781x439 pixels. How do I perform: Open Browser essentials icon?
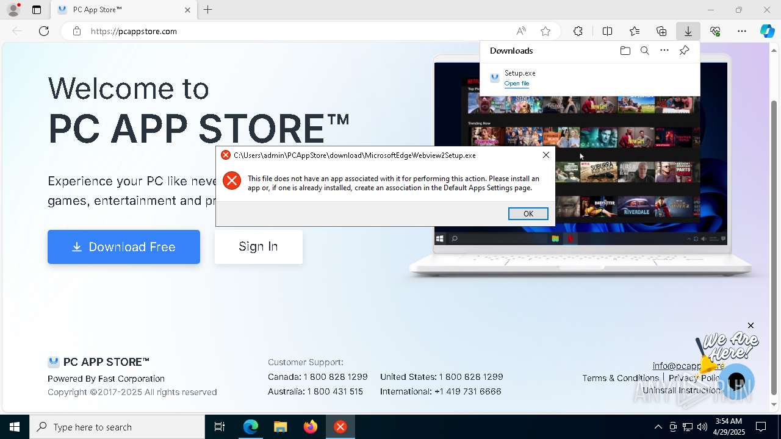tap(715, 31)
